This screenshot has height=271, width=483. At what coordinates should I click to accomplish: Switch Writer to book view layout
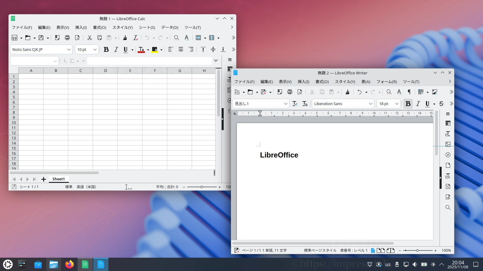point(391,250)
